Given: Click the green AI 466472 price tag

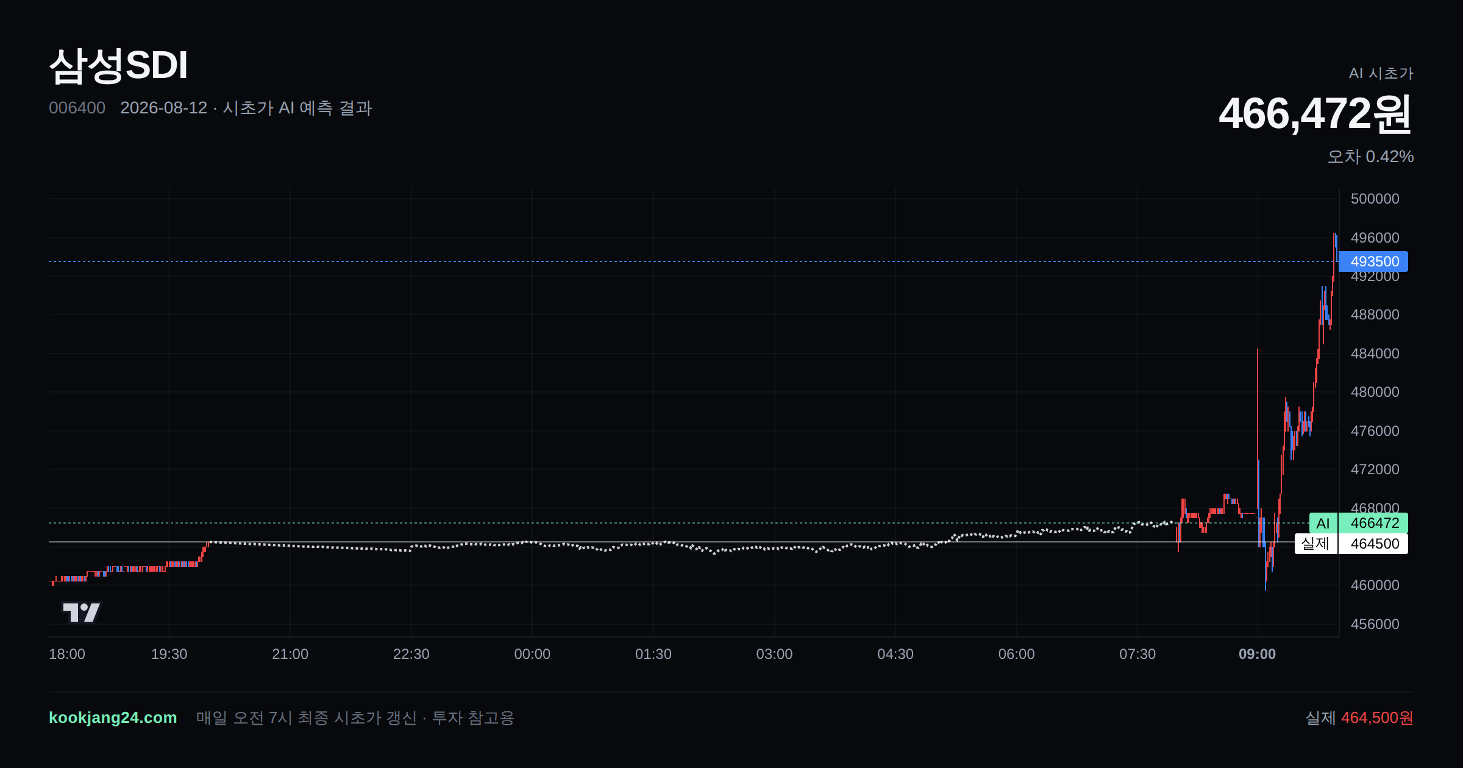Looking at the screenshot, I should (x=1359, y=523).
